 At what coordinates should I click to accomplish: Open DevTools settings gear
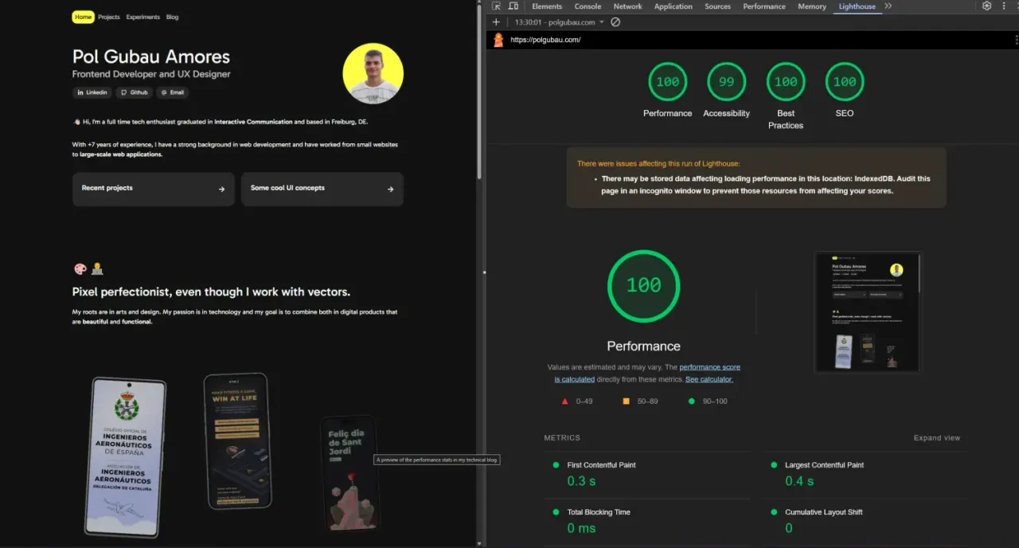coord(986,6)
